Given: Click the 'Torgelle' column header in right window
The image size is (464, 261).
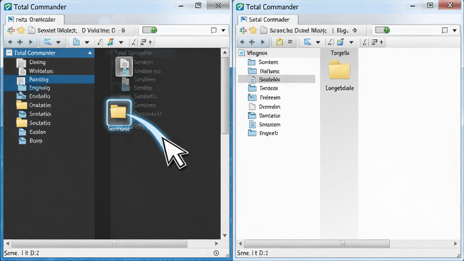Looking at the screenshot, I should 340,53.
